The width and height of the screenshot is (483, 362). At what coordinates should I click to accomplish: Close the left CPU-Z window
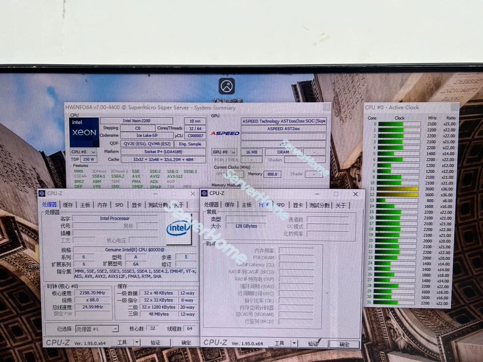click(x=193, y=194)
